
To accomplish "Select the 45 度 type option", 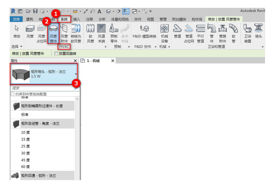I will point(25,160).
